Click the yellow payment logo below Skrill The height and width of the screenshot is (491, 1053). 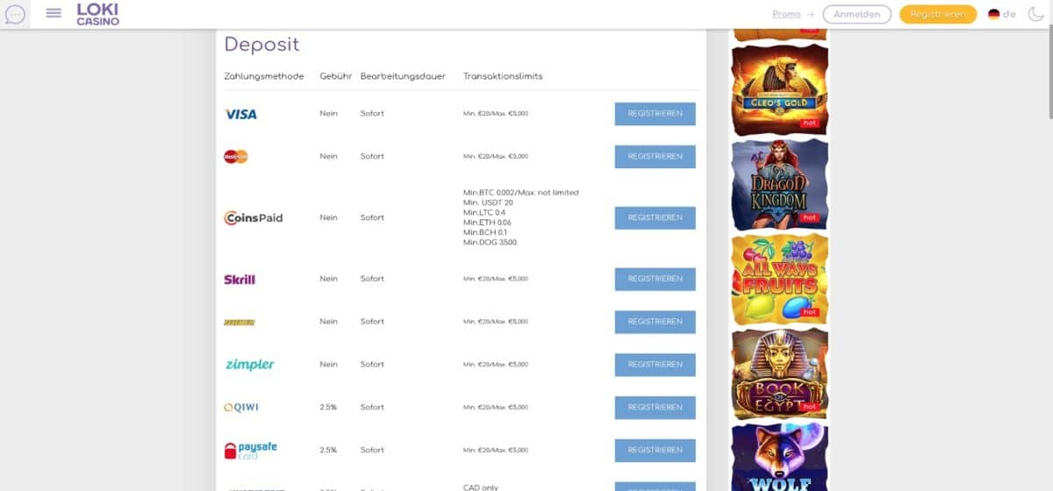coord(240,323)
